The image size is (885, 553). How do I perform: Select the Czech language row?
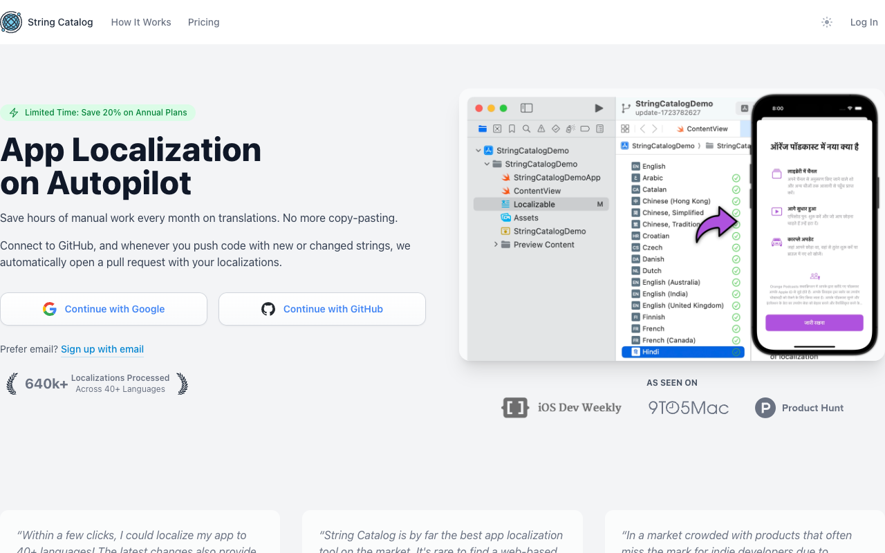click(686, 247)
